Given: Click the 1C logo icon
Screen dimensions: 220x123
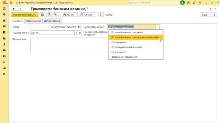Looking at the screenshot, I should click(4, 3).
